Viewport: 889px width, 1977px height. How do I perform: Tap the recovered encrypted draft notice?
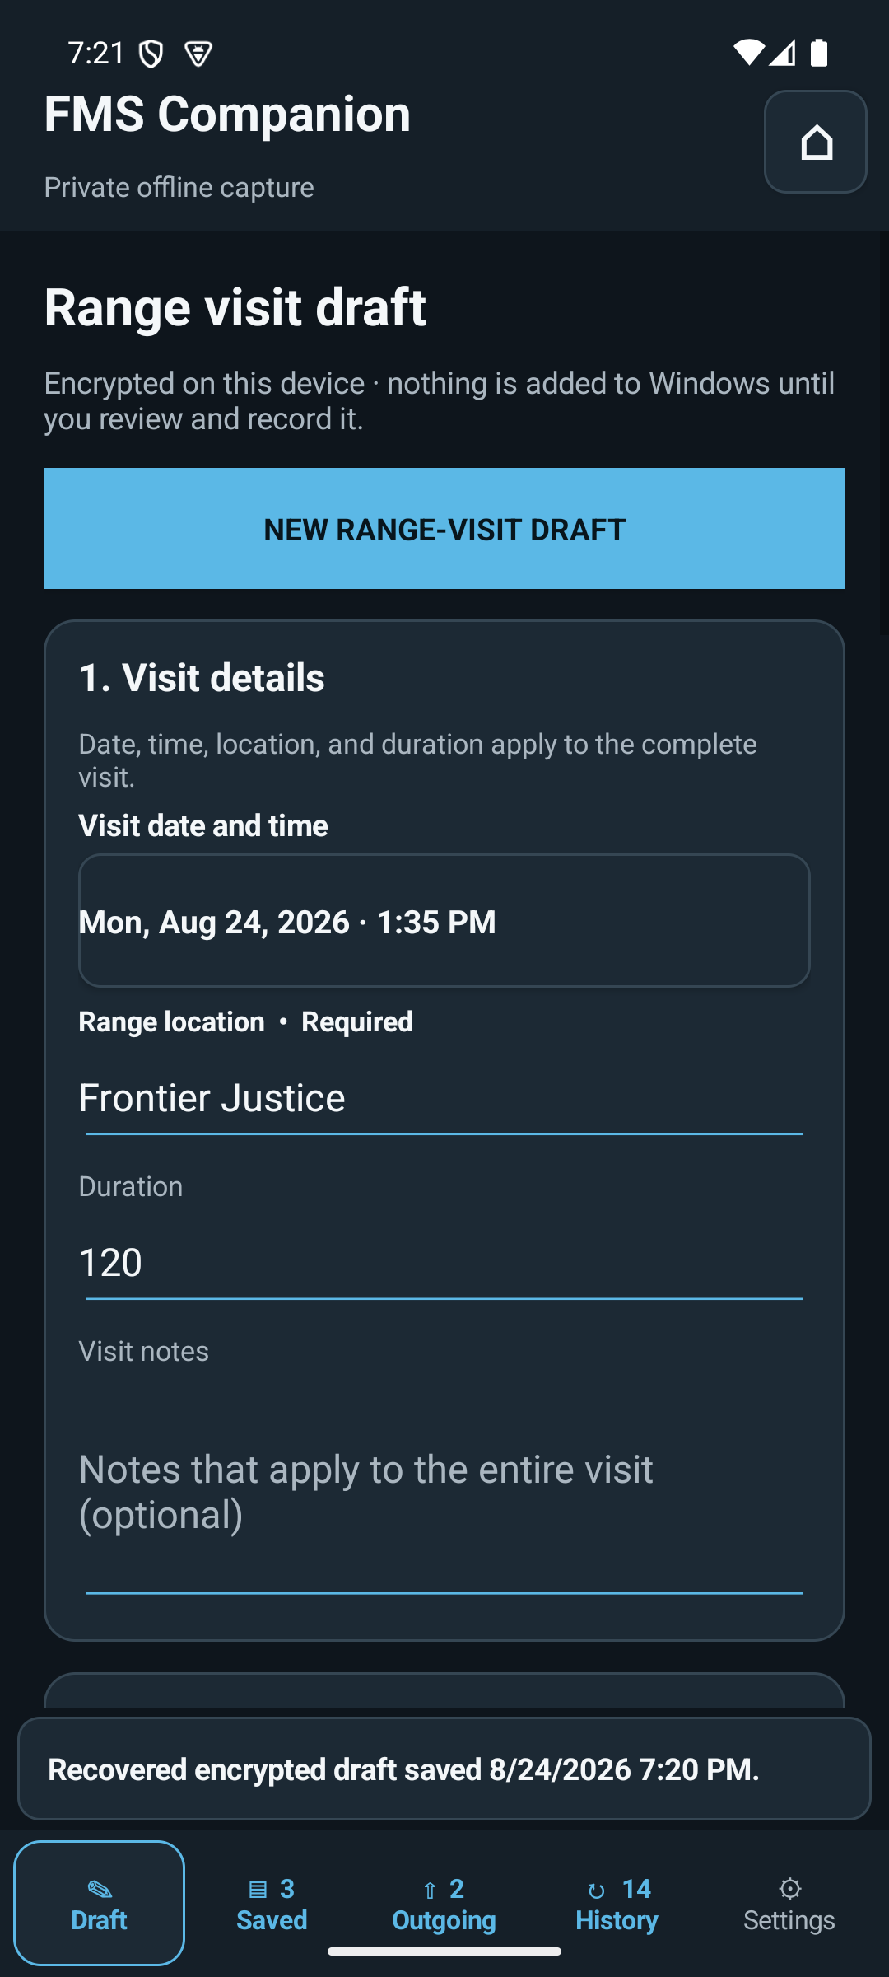(444, 1769)
